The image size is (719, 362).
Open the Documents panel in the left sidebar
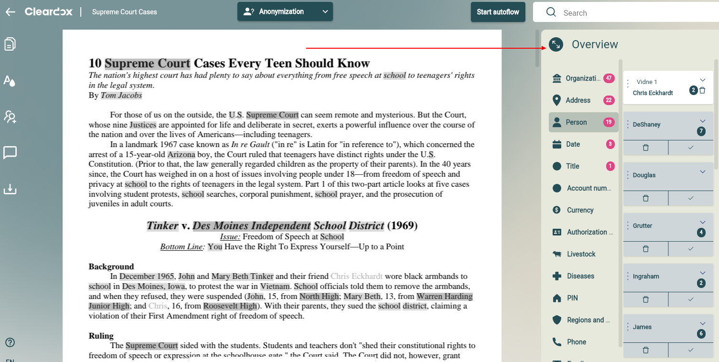point(10,43)
